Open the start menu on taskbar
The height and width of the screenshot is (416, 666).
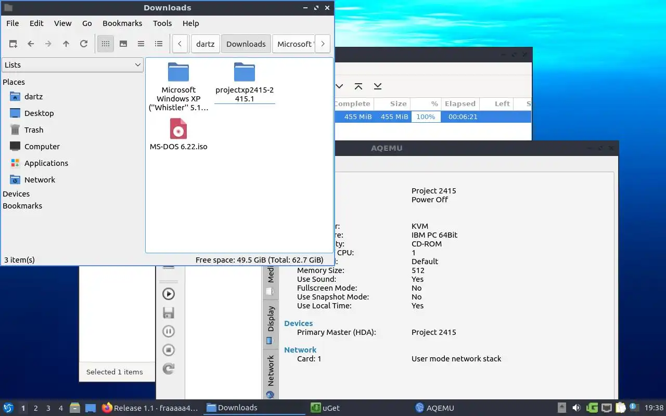coord(8,408)
